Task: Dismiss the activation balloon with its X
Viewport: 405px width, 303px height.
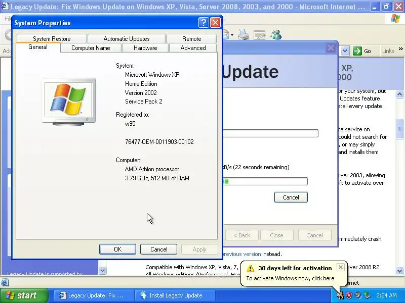Action: pyautogui.click(x=340, y=268)
